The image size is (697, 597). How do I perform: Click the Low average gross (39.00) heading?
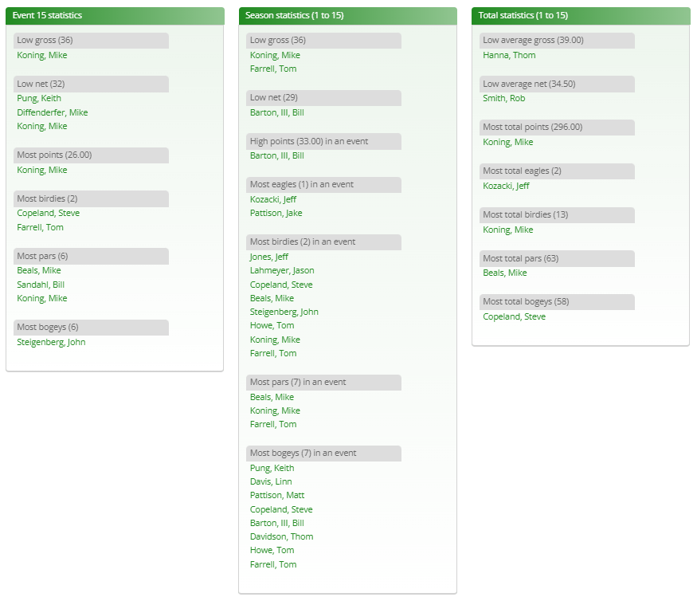pyautogui.click(x=557, y=41)
